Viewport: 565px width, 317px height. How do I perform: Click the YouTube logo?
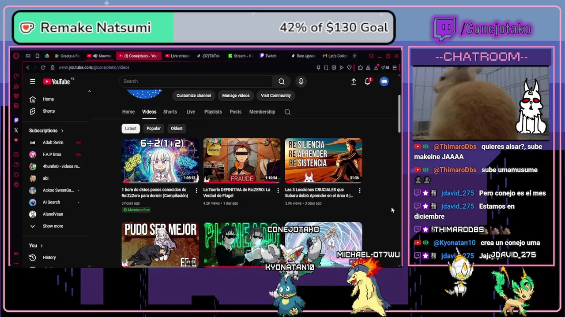[56, 81]
